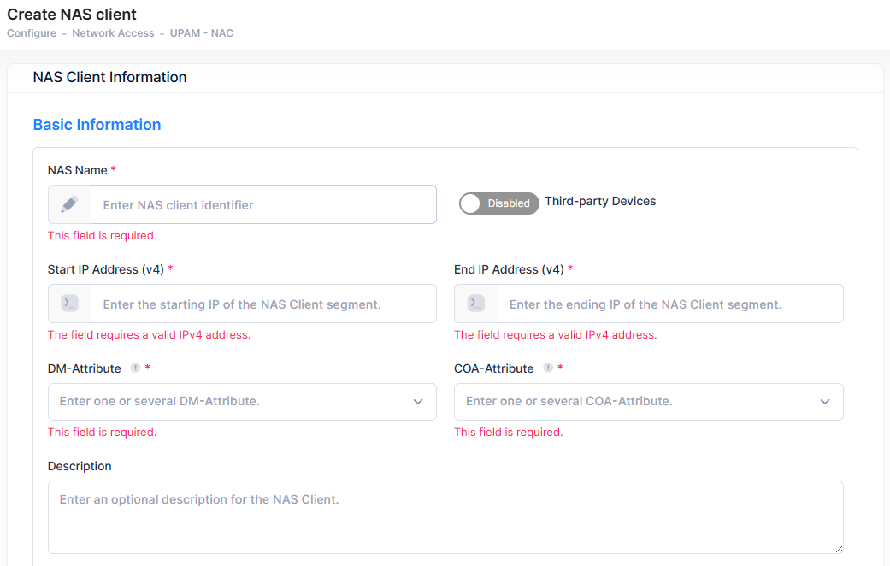
Task: Click the terminal icon in End IP Address
Action: click(x=476, y=304)
